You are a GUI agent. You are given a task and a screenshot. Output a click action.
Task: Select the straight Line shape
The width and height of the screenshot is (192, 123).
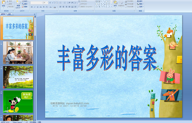[x=102, y=1]
